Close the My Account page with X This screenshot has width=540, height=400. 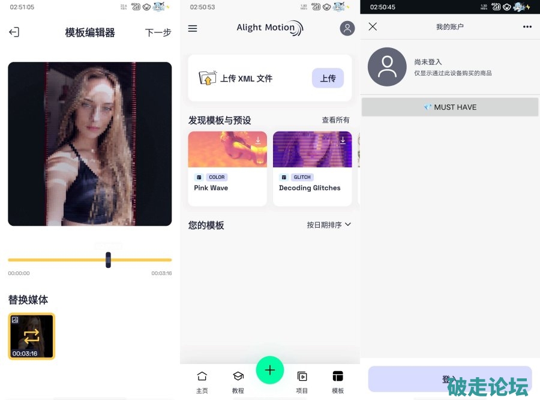point(373,26)
